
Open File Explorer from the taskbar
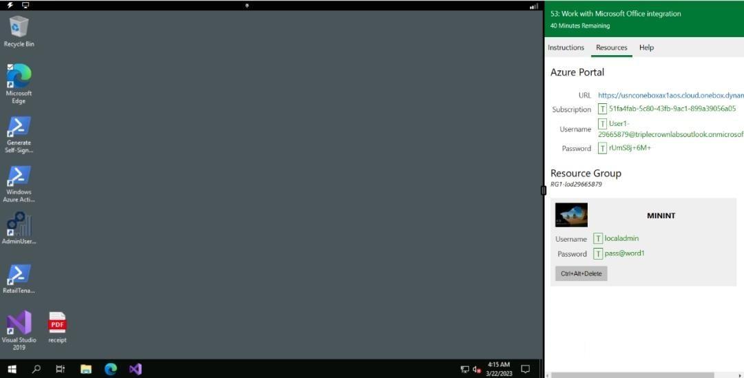86,369
